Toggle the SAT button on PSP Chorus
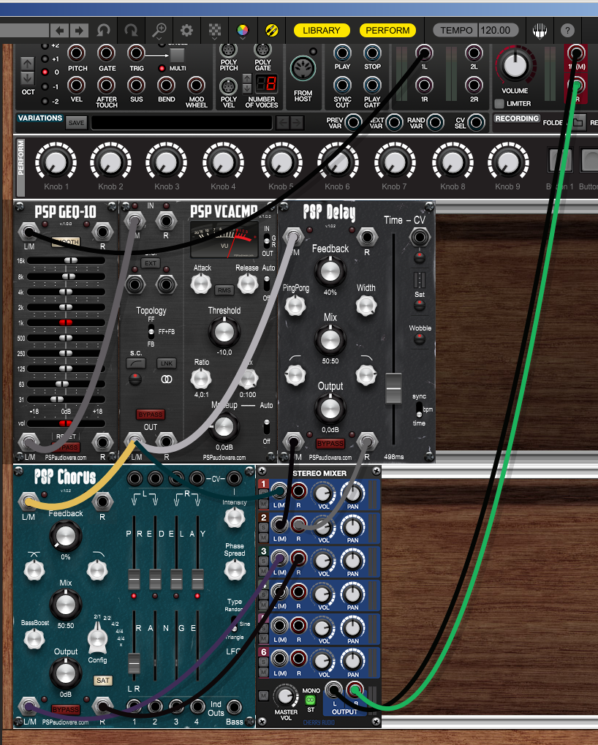The image size is (598, 745). [102, 681]
